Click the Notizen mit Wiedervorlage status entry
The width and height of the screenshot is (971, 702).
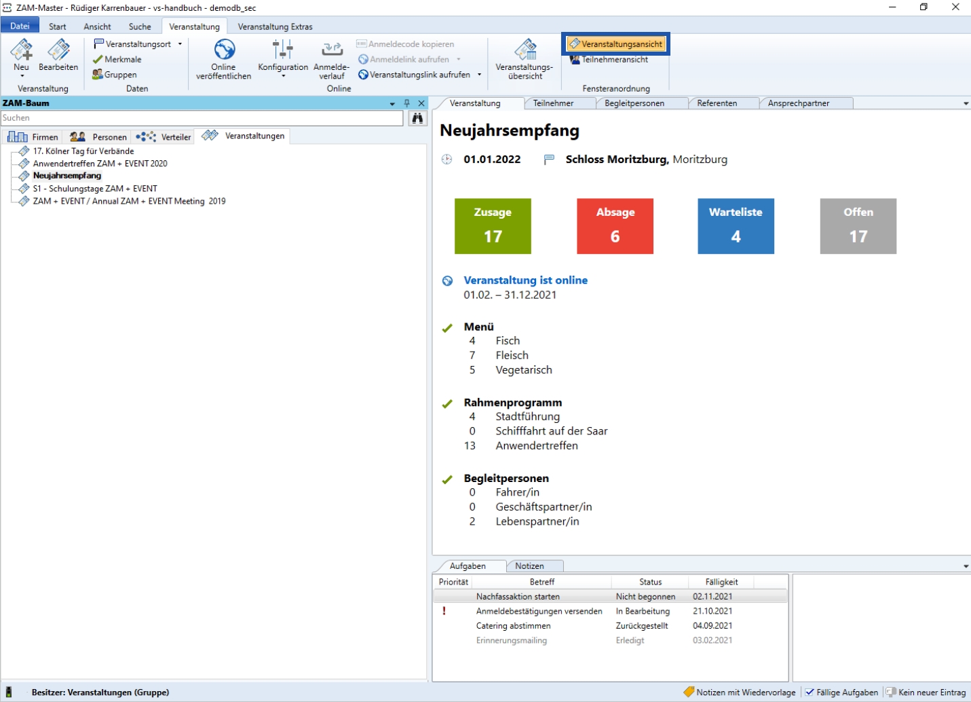[740, 692]
